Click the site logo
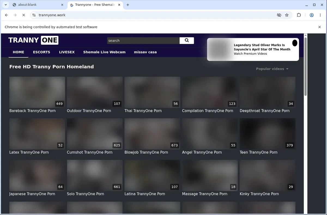Image resolution: width=327 pixels, height=215 pixels. point(33,40)
